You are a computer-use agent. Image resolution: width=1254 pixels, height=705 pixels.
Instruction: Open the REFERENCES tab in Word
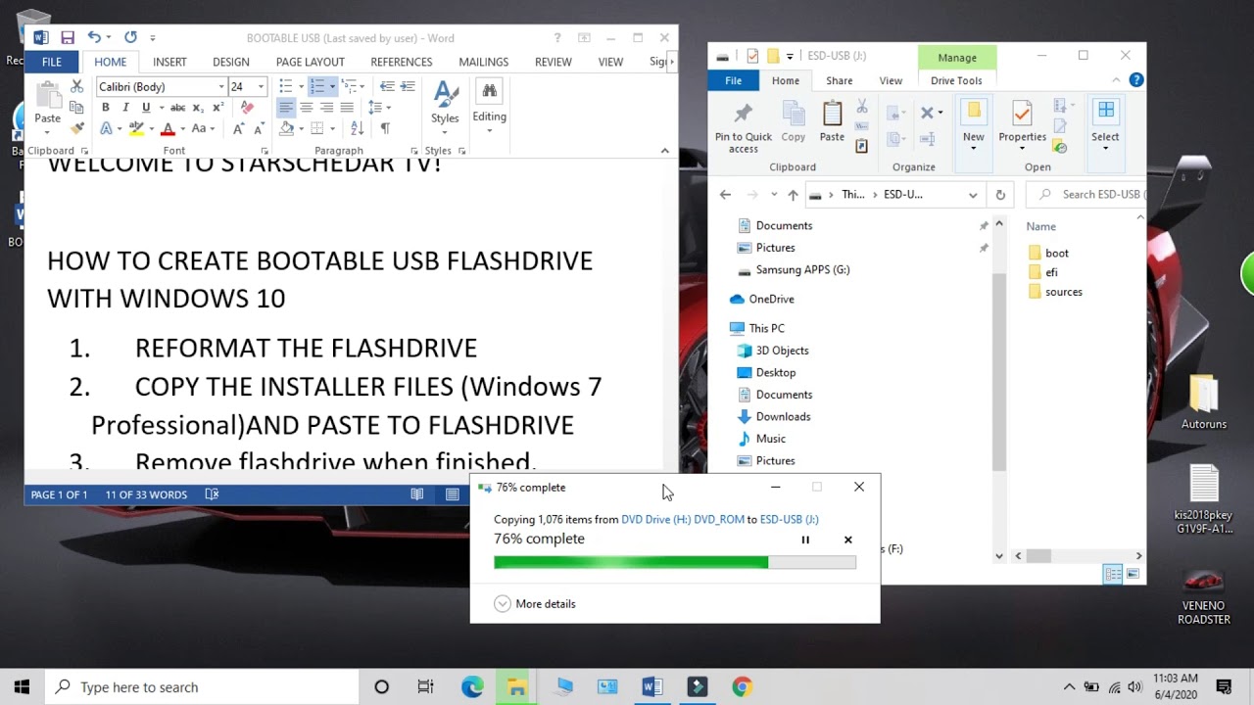[401, 62]
